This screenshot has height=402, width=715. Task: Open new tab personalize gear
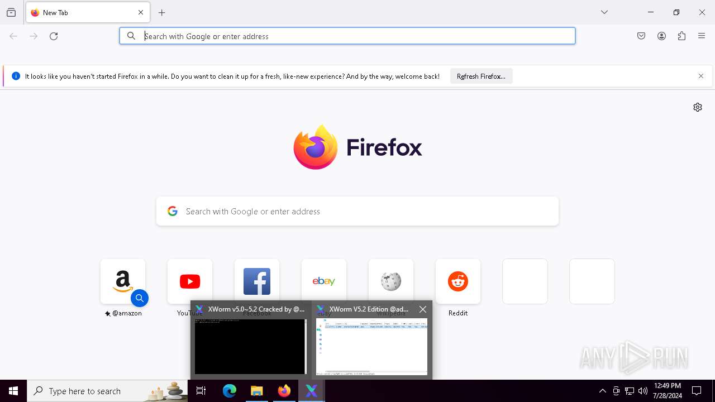click(x=698, y=107)
